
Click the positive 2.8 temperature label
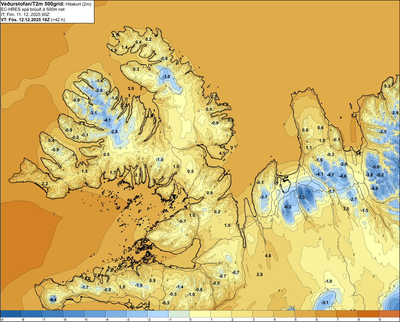pyautogui.click(x=260, y=274)
